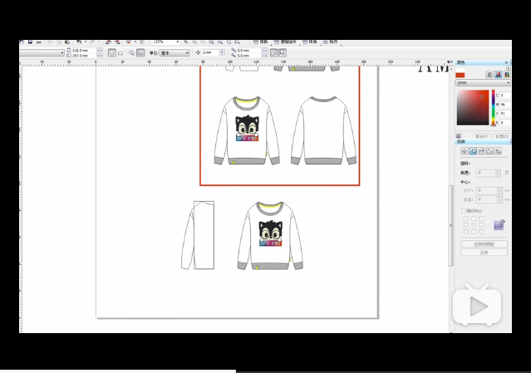
Task: Adjust the rotation angle spinner arrows
Action: (497, 173)
